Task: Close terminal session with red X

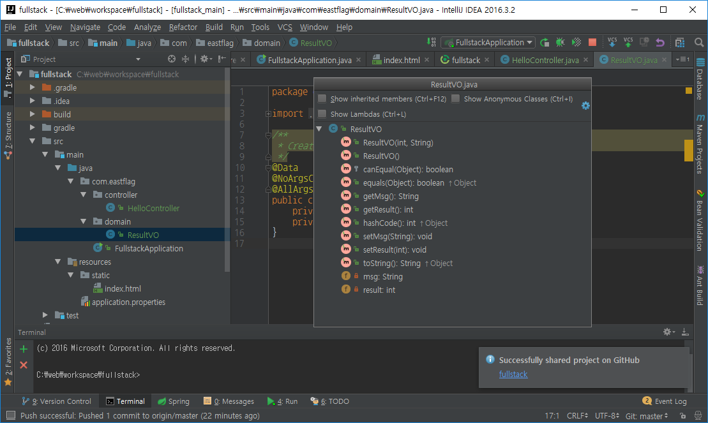Action: click(24, 365)
